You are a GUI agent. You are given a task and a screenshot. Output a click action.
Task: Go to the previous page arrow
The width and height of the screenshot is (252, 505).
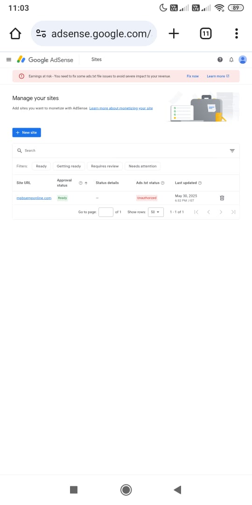[x=208, y=212]
